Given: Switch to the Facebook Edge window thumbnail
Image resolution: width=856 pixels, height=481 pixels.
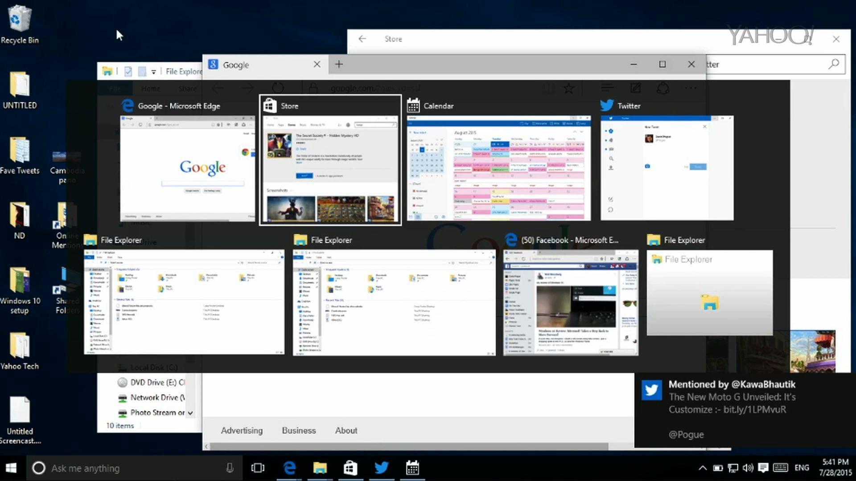Looking at the screenshot, I should pyautogui.click(x=571, y=302).
